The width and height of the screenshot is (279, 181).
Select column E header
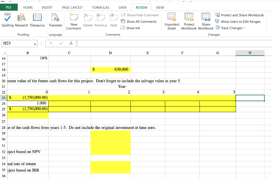coord(148,53)
